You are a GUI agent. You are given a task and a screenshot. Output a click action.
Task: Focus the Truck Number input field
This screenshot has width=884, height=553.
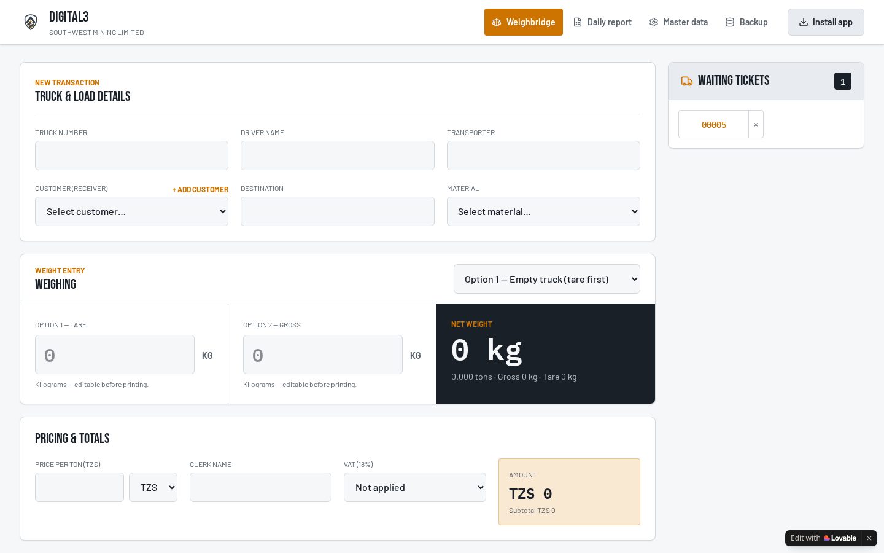[131, 155]
